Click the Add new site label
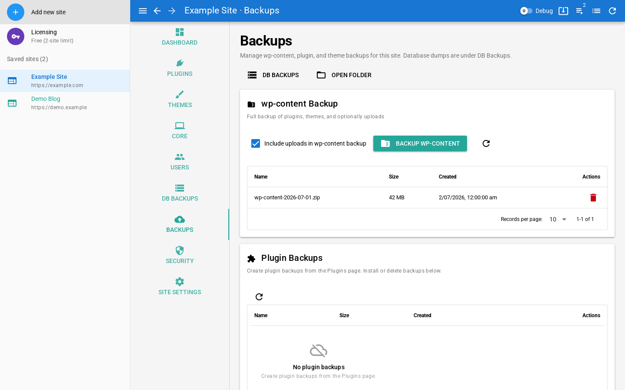625x390 pixels. (49, 12)
